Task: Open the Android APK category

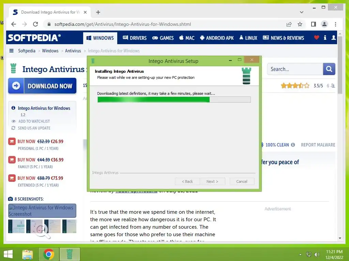Action: (x=217, y=38)
